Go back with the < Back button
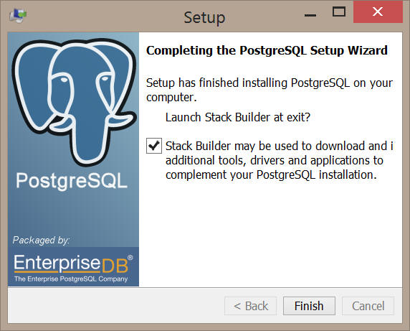The height and width of the screenshot is (331, 410). point(250,306)
